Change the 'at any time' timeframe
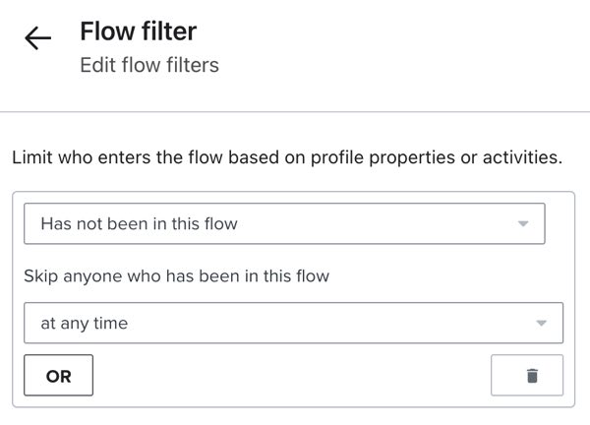590x425 pixels. click(x=293, y=323)
